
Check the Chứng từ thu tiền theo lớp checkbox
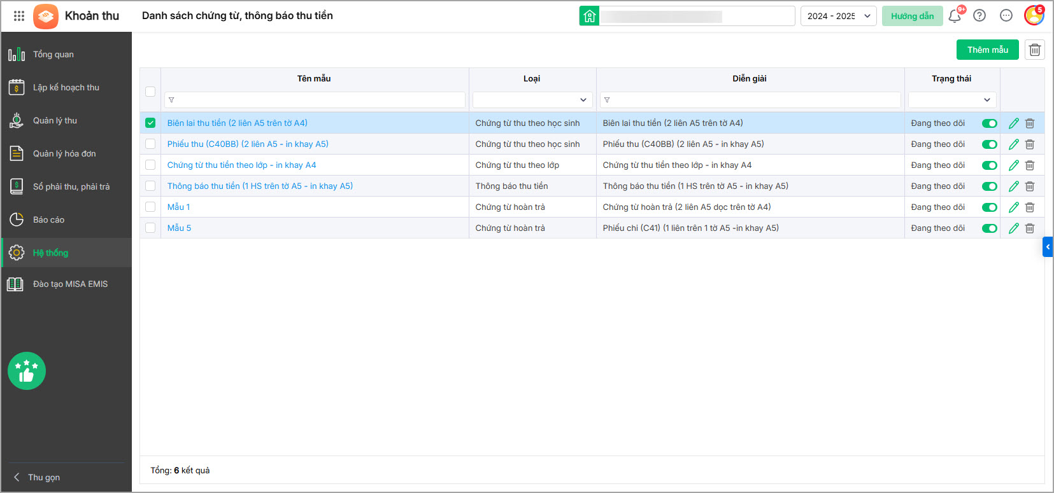coord(150,165)
